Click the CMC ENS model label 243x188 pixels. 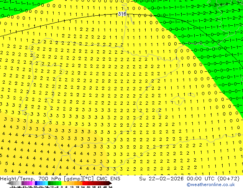coord(108,179)
